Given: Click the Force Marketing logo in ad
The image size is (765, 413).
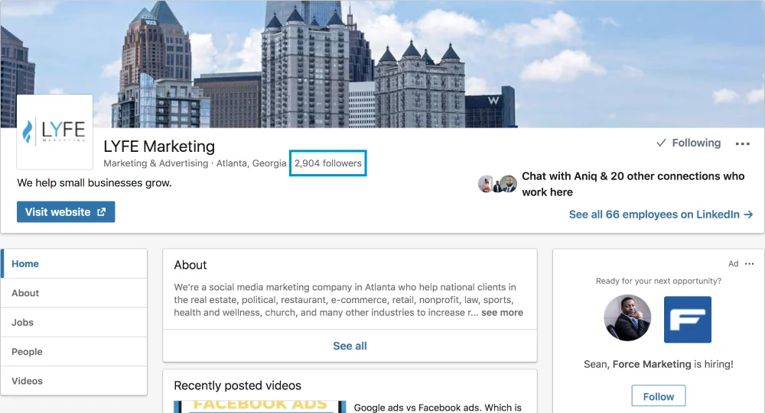Looking at the screenshot, I should [688, 320].
